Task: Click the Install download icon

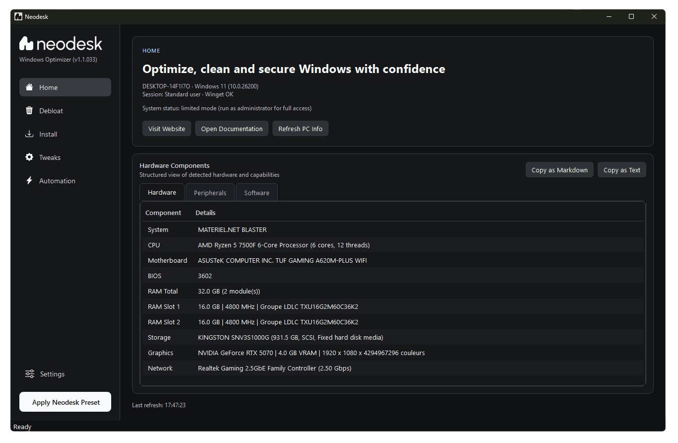Action: (29, 134)
